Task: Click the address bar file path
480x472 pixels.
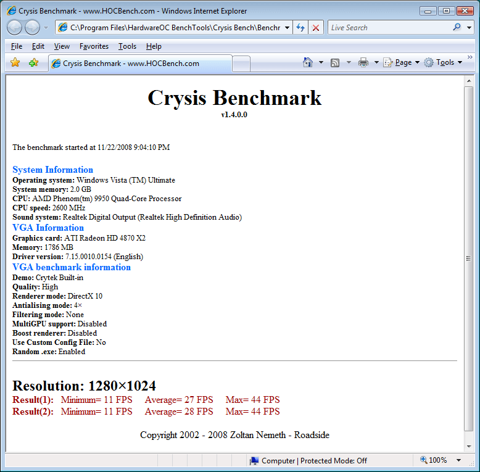Action: point(175,28)
